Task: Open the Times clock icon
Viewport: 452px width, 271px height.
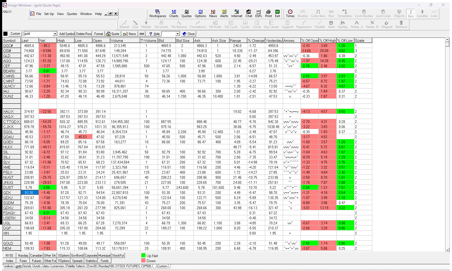Action: (x=290, y=14)
